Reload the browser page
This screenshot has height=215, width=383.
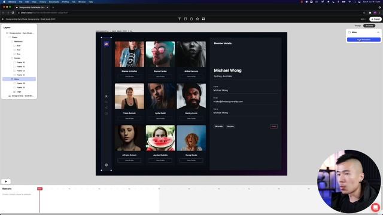tap(13, 13)
